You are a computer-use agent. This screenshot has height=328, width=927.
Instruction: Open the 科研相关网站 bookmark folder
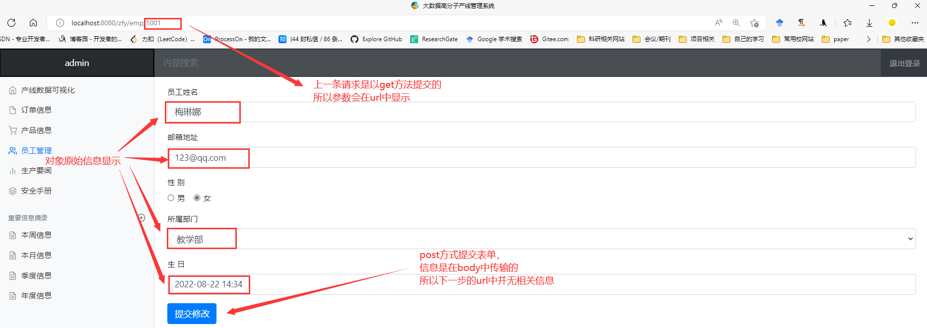tap(601, 39)
